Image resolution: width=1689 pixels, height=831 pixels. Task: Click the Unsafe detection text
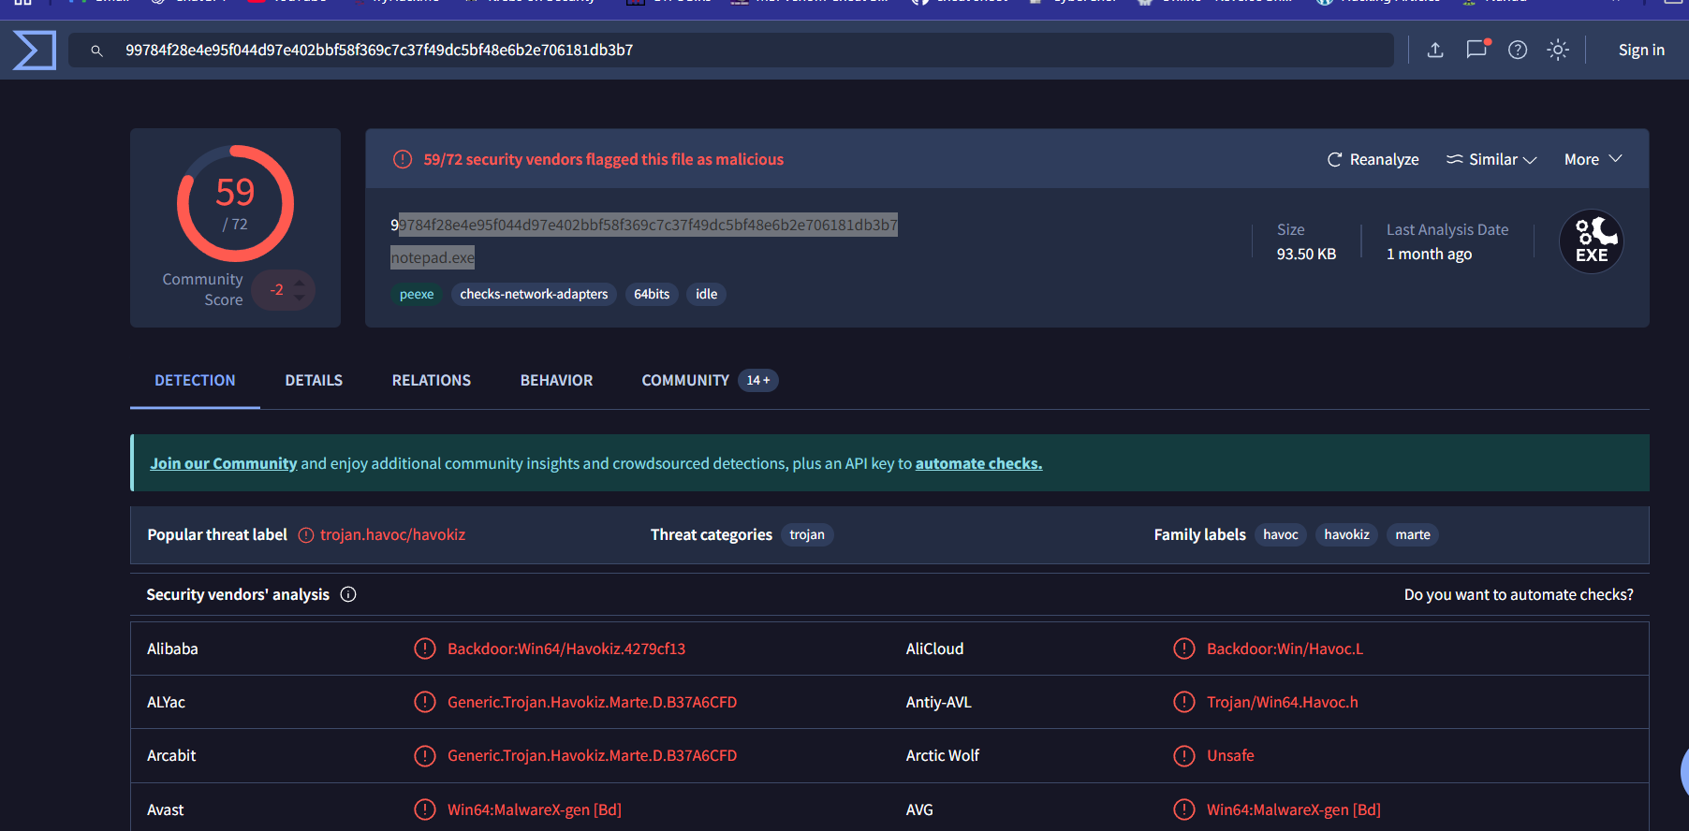[x=1230, y=755]
